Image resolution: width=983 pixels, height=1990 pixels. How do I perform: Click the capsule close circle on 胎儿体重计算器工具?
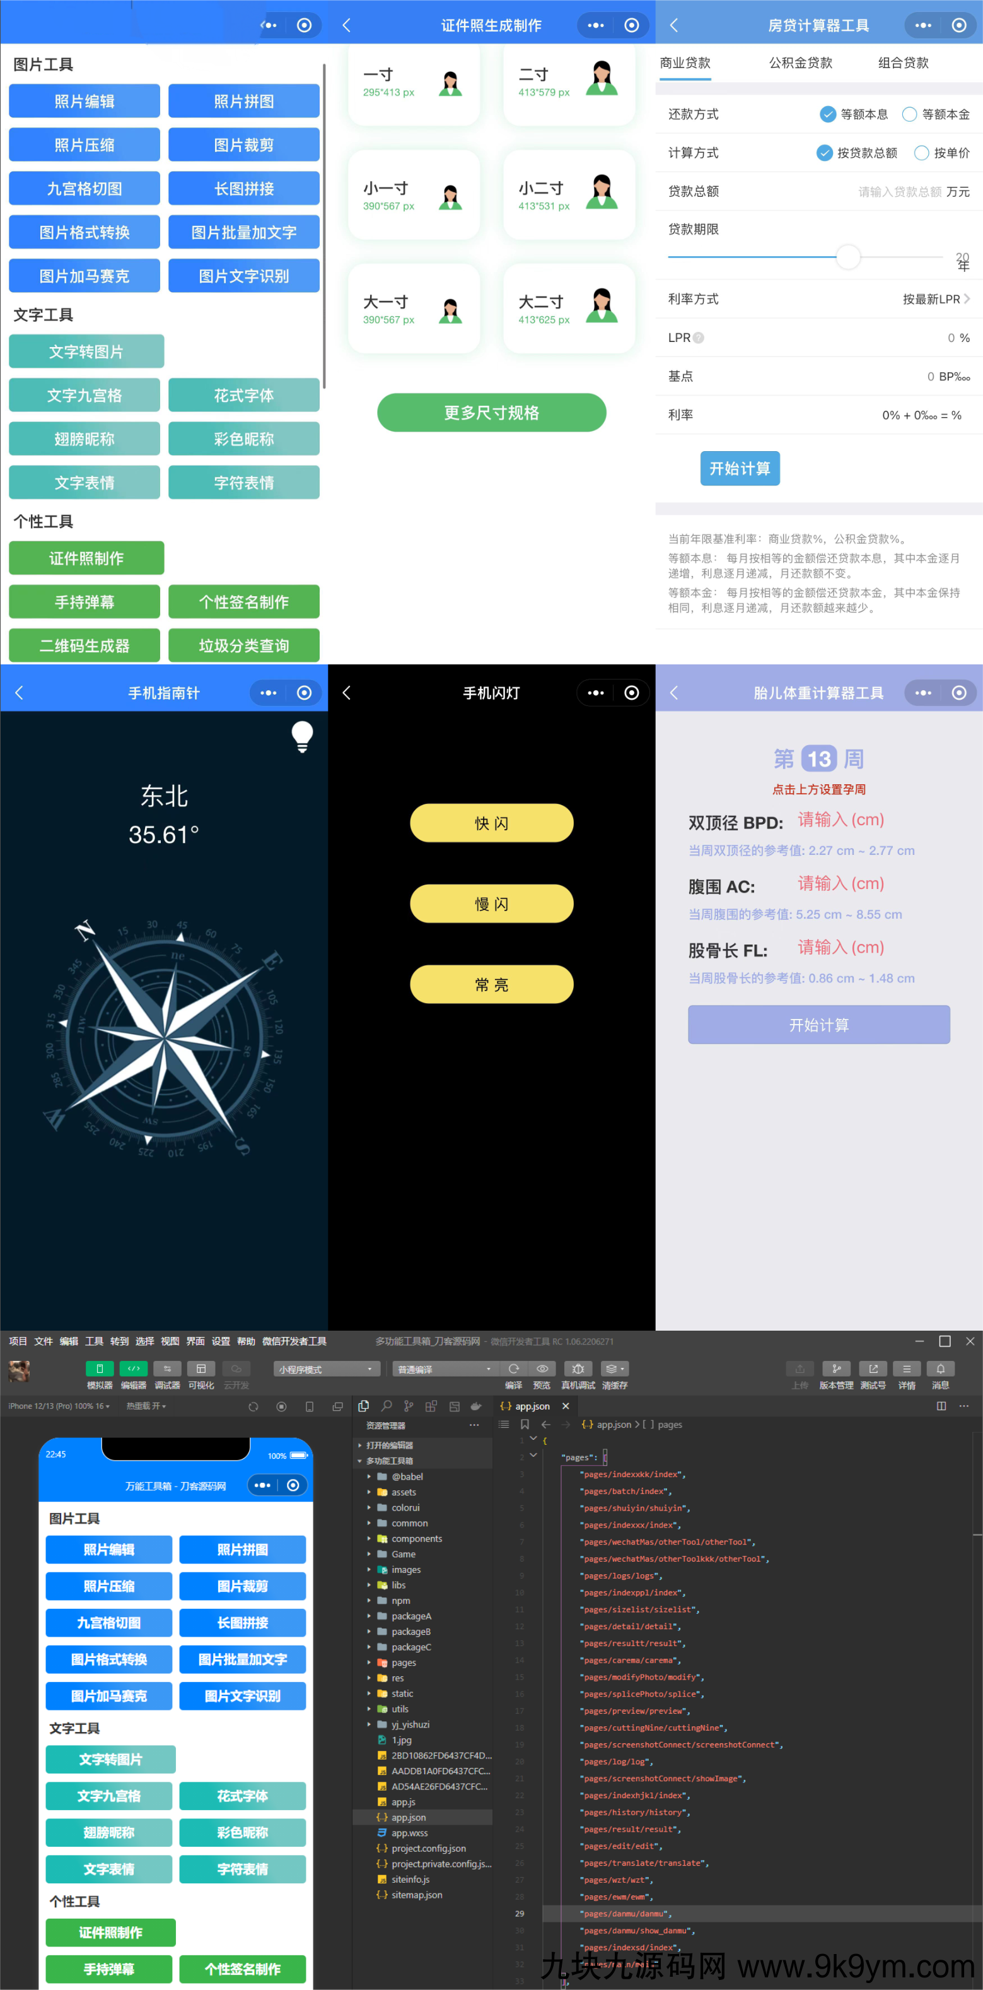pos(958,693)
